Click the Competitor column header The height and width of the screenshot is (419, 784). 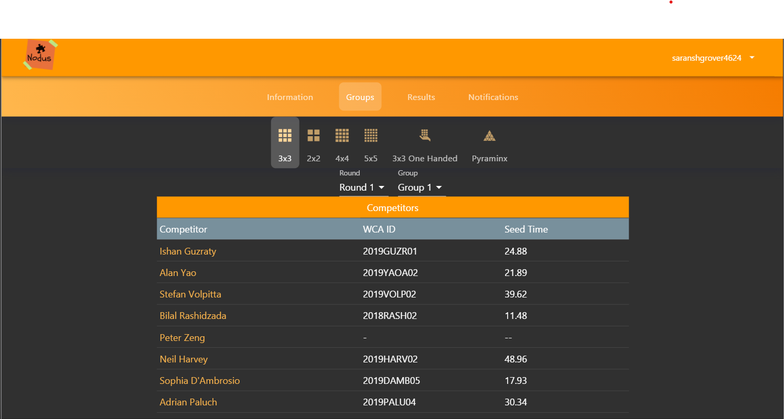[x=183, y=229]
